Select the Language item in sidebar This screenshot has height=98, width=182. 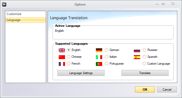[26, 20]
